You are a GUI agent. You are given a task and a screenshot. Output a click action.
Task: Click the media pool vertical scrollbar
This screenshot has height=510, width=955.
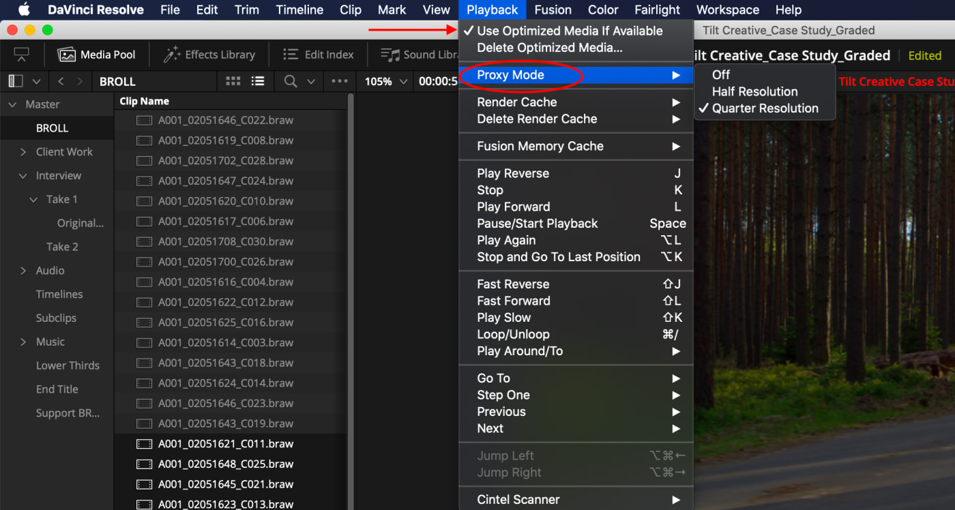coord(351,300)
